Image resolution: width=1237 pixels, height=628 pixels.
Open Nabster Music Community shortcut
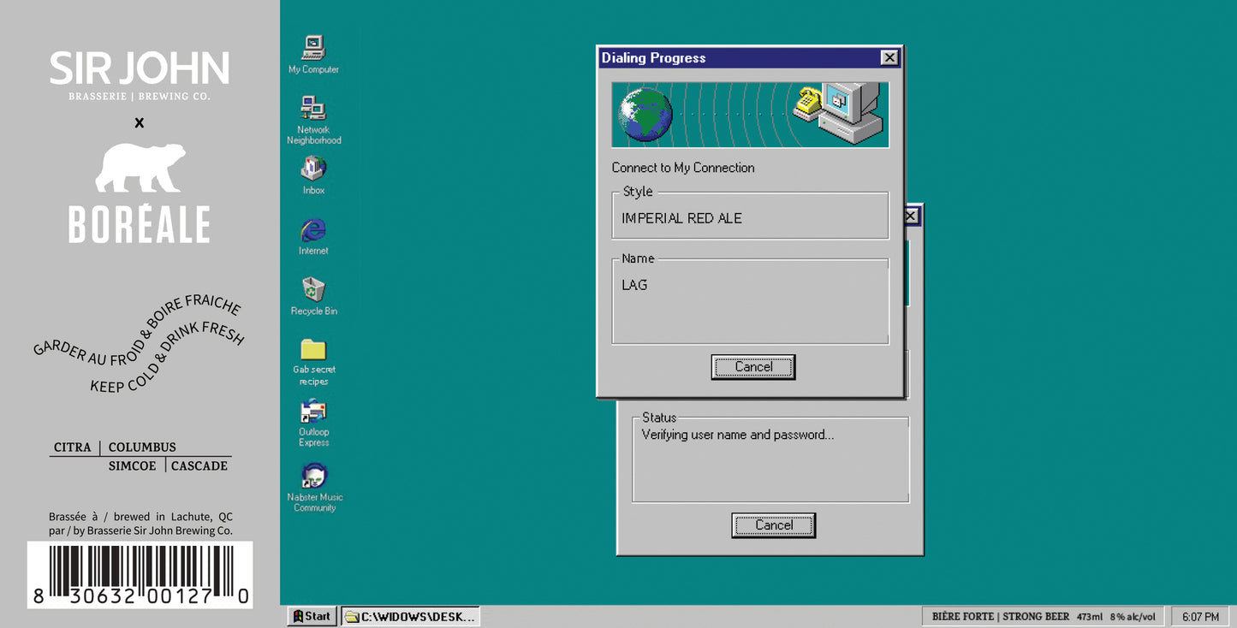click(314, 477)
